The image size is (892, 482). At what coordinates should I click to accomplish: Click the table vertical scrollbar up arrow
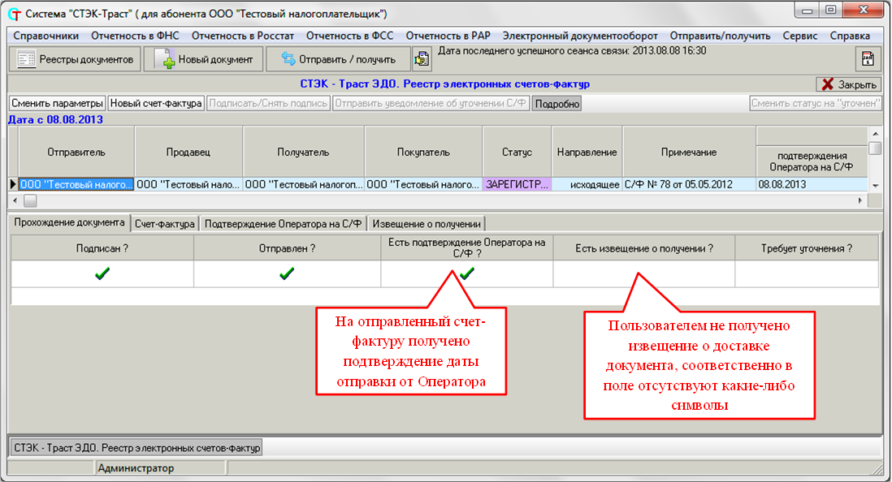tap(876, 134)
